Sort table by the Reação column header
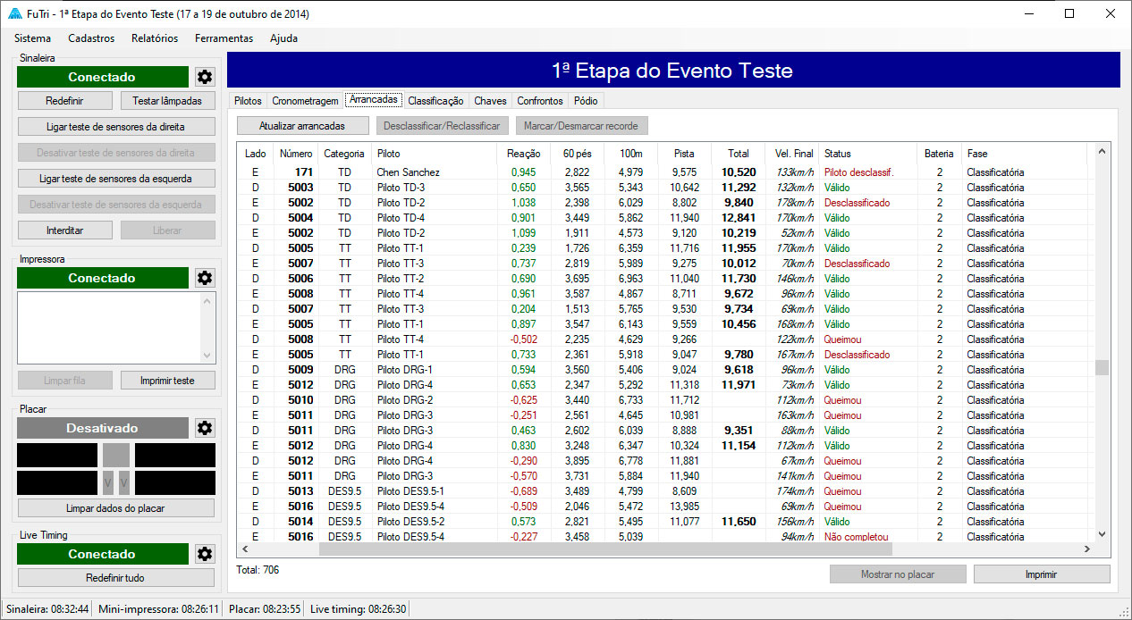The width and height of the screenshot is (1132, 620). point(523,154)
